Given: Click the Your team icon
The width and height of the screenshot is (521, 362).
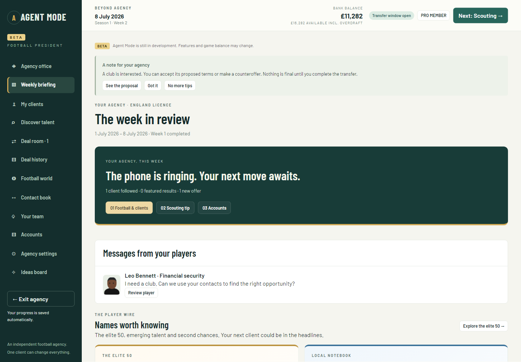Looking at the screenshot, I should pos(14,216).
